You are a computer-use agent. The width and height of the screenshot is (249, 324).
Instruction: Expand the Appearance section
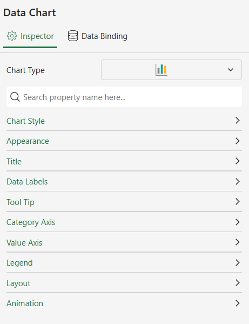[x=124, y=141]
